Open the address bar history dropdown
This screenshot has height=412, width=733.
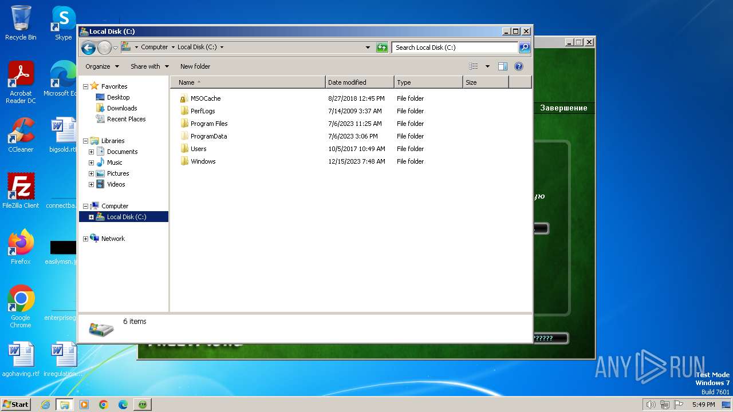coord(368,47)
